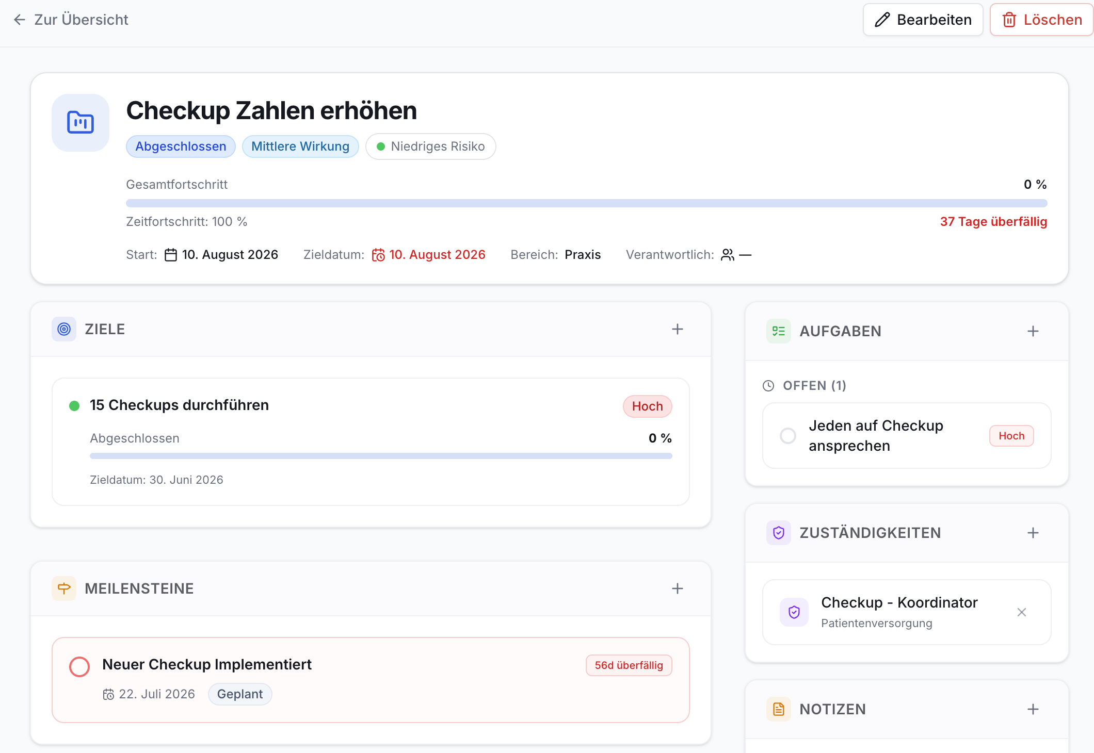Viewport: 1094px width, 753px height.
Task: Toggle milestone Neuer Checkup Implementiert circle
Action: (x=79, y=666)
